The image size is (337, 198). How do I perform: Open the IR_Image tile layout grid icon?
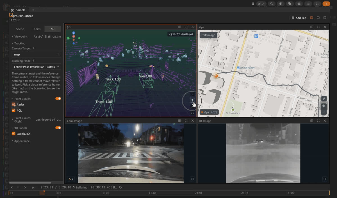[312, 121]
